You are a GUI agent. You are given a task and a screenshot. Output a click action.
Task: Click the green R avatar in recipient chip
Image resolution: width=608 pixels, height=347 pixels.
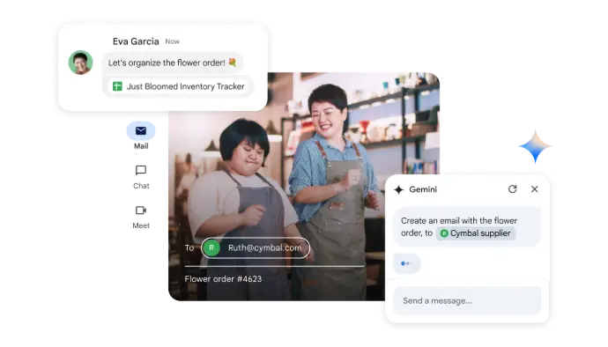[x=211, y=247]
